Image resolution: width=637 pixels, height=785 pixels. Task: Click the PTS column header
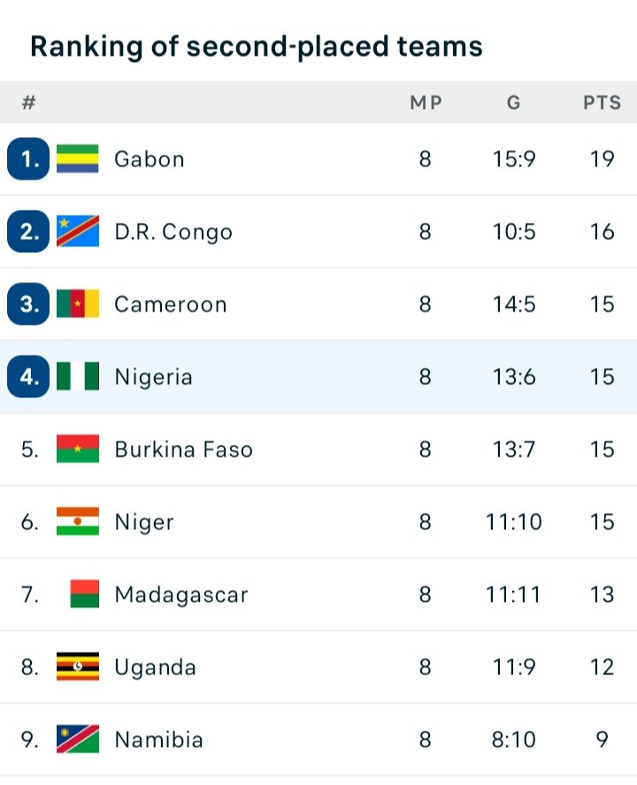[x=602, y=103]
